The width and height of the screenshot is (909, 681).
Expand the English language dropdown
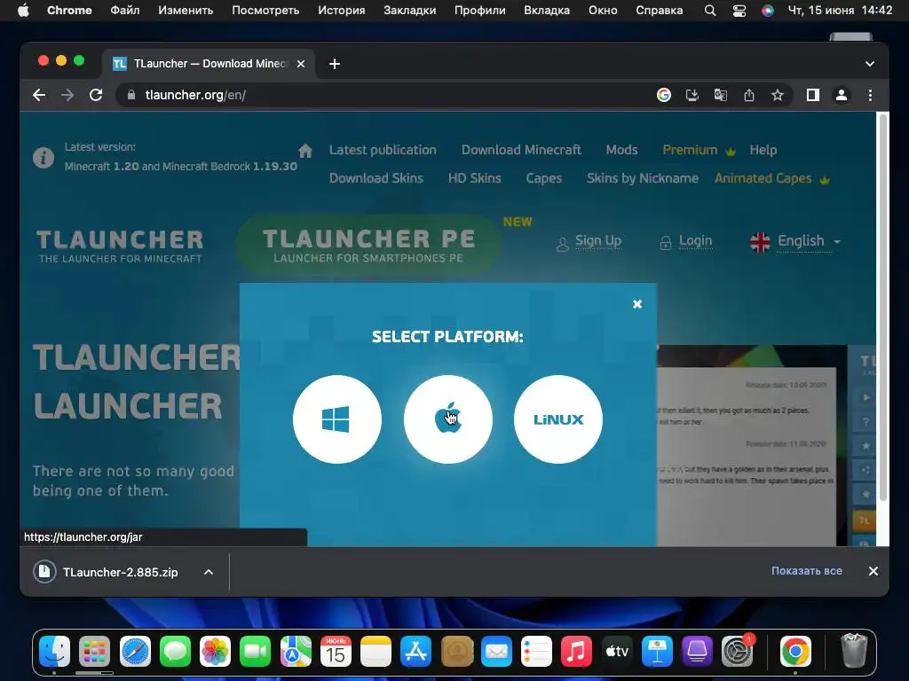click(795, 241)
